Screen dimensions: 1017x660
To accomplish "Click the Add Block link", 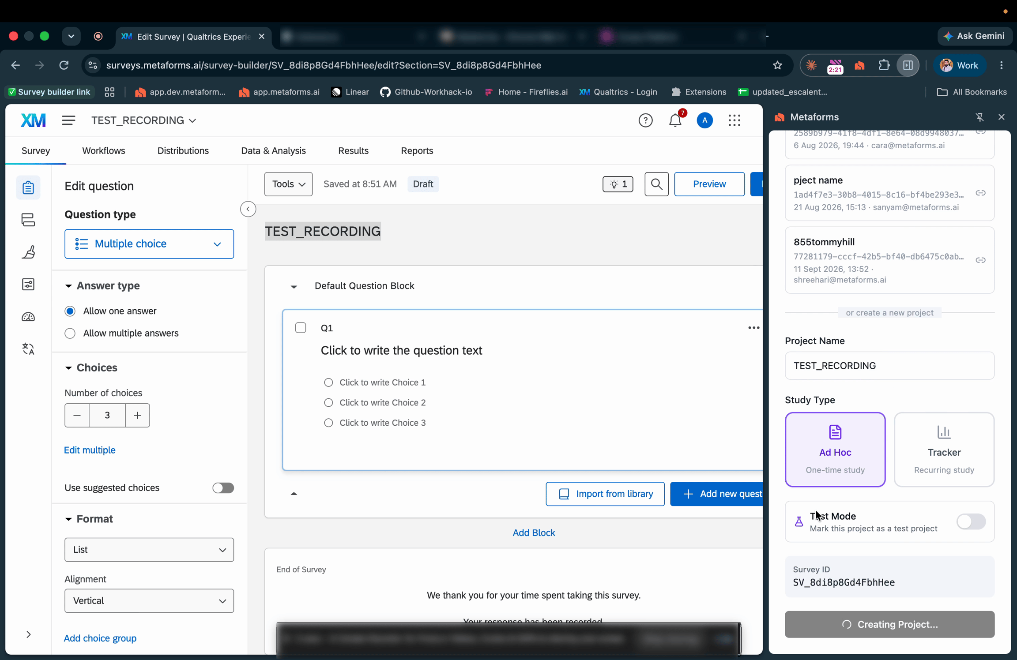I will point(533,532).
